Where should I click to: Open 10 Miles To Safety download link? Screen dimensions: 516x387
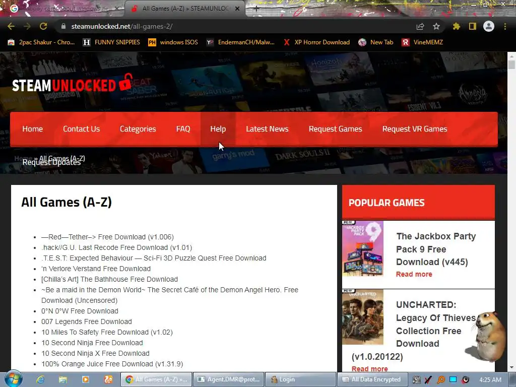pos(107,332)
